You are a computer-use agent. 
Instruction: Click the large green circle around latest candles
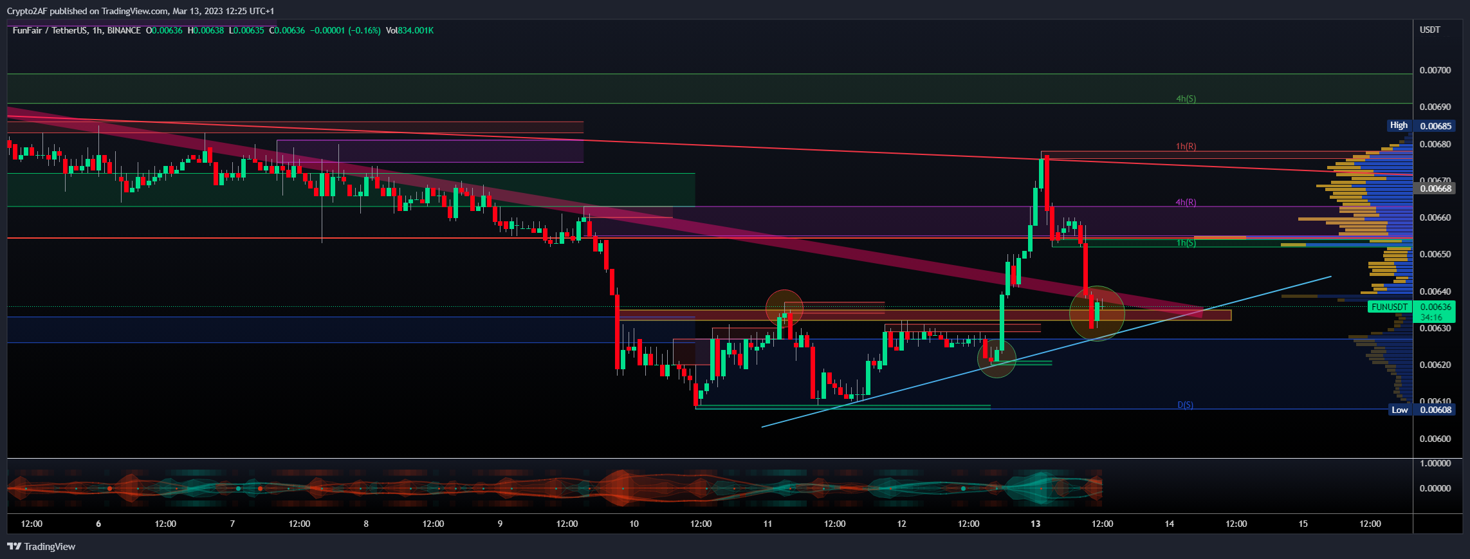click(x=1097, y=313)
